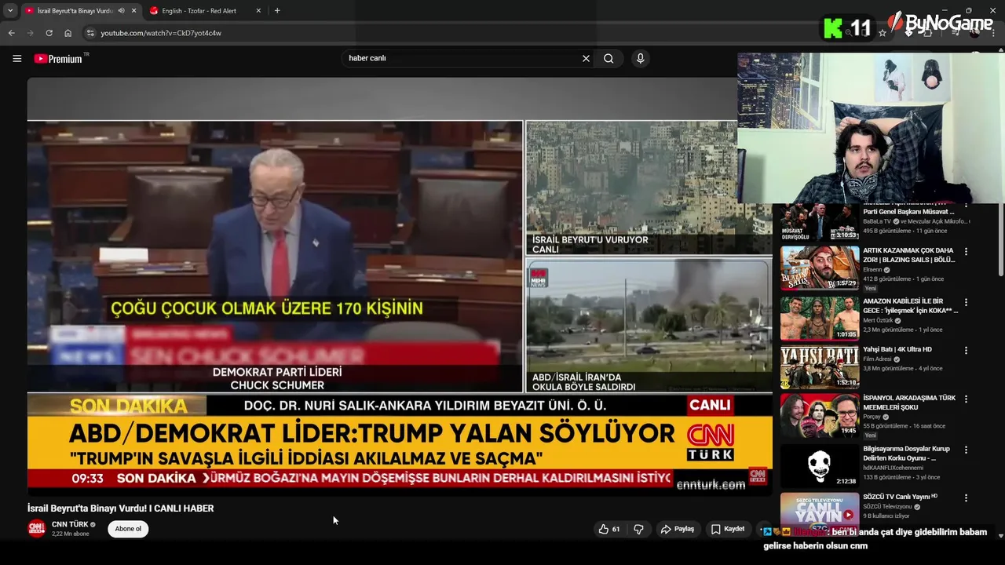Screen dimensions: 1005x565
Task: Click the CNN TÜRK live video player
Action: [x=400, y=286]
